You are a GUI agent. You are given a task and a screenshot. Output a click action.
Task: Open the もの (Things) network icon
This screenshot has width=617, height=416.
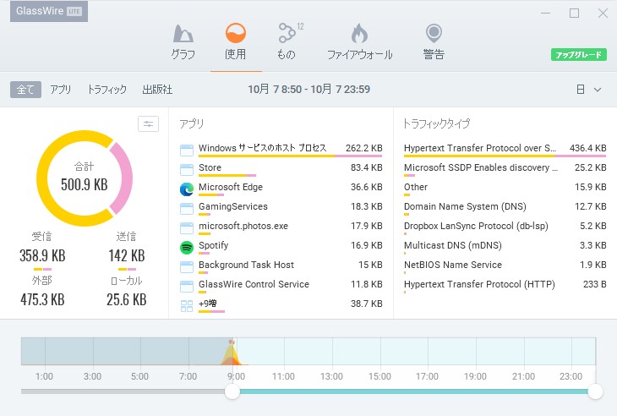287,33
